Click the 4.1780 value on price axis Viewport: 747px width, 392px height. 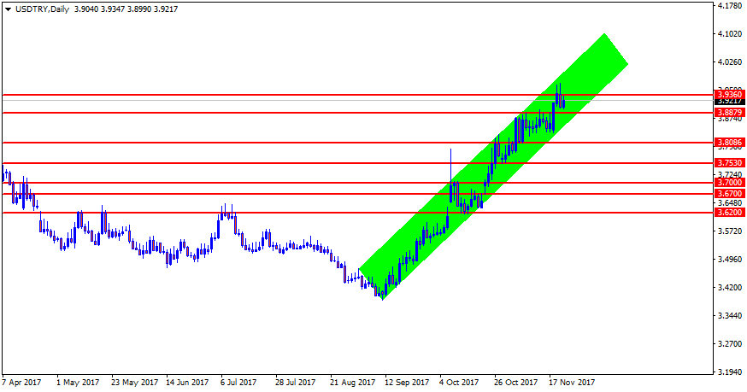(729, 6)
